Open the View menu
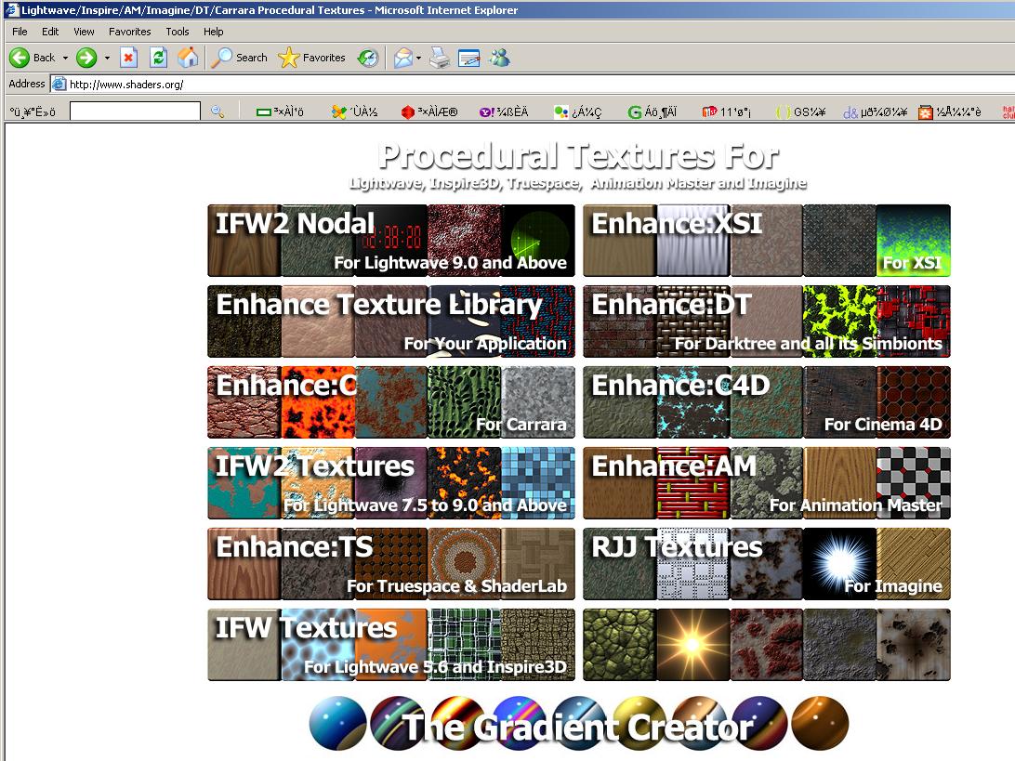Screen dimensions: 1015x761 click(x=84, y=31)
